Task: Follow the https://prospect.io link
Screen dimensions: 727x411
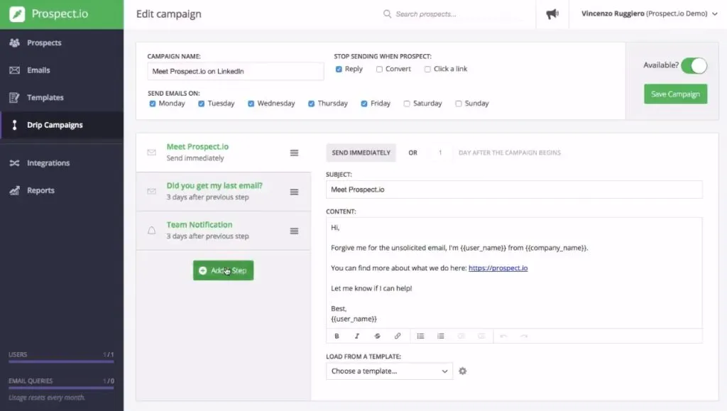Action: 498,268
